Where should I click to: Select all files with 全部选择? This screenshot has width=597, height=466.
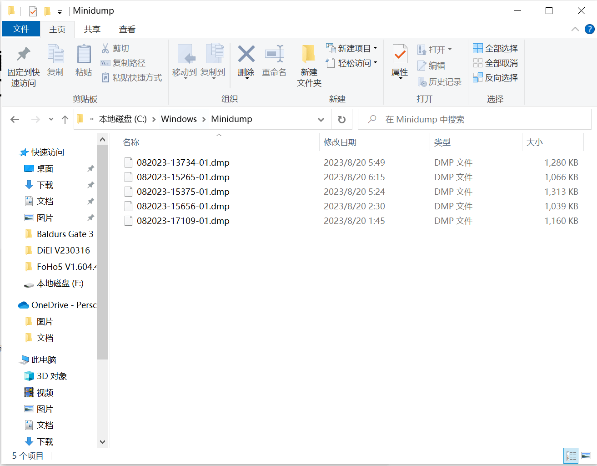(495, 48)
